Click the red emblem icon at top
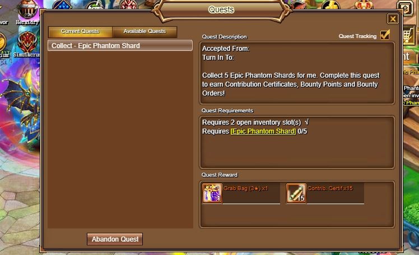The image size is (419, 255). (128, 4)
